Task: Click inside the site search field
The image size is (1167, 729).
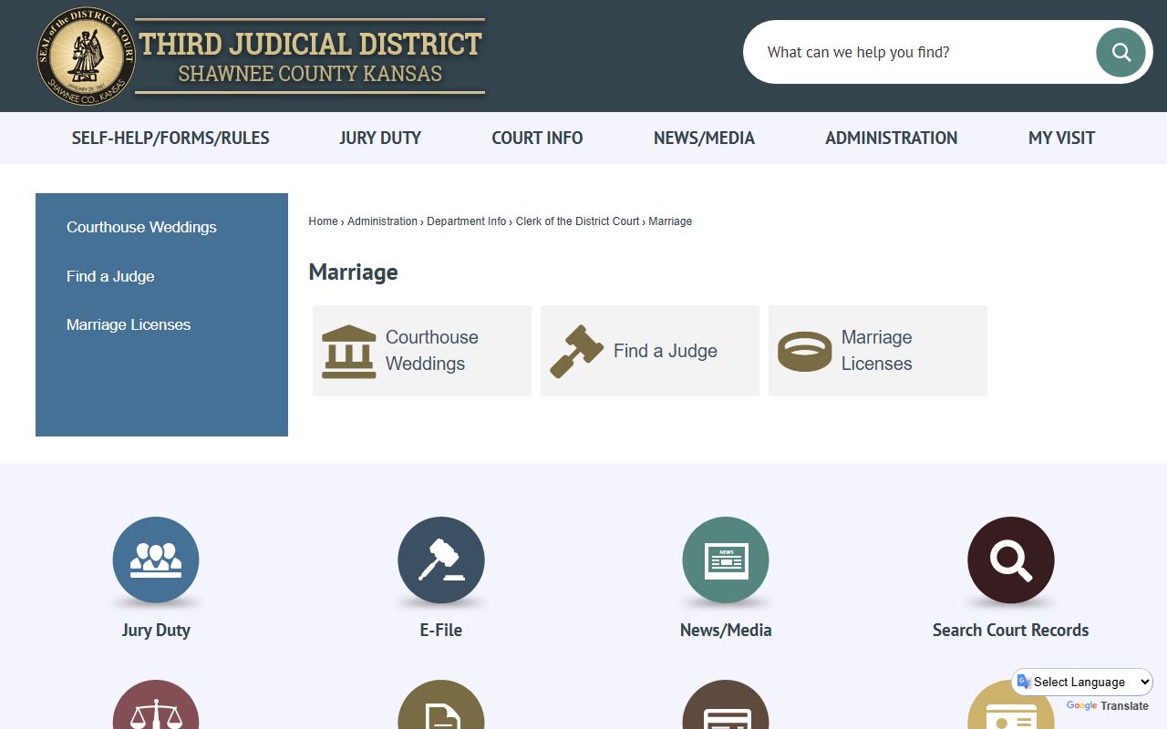Action: (921, 52)
